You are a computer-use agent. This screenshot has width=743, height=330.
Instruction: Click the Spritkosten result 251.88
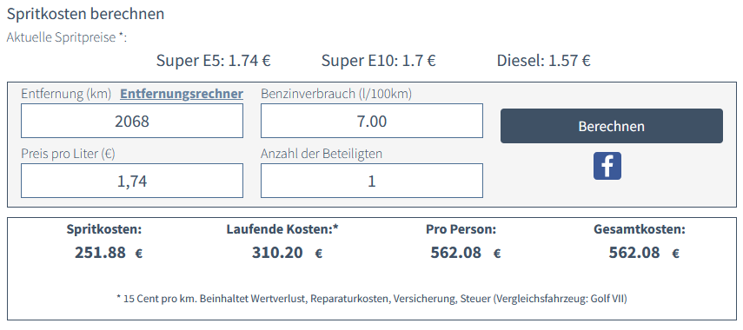coord(100,253)
